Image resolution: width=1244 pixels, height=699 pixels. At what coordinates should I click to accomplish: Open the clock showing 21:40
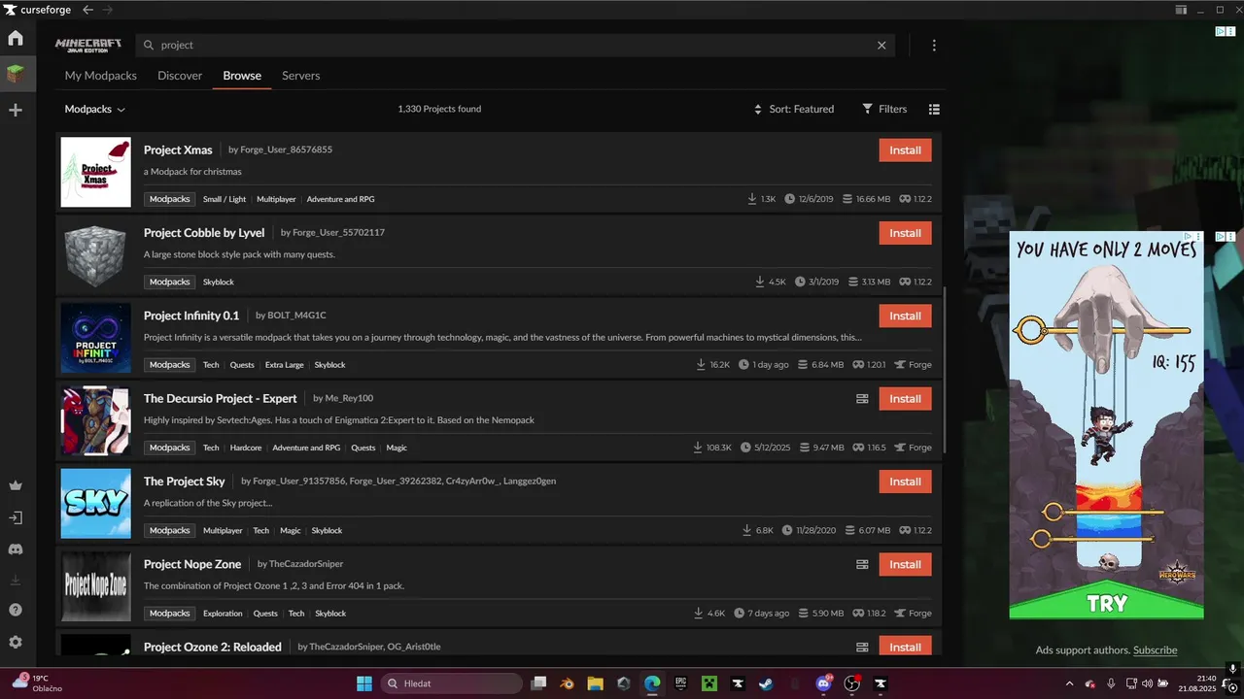tap(1197, 683)
